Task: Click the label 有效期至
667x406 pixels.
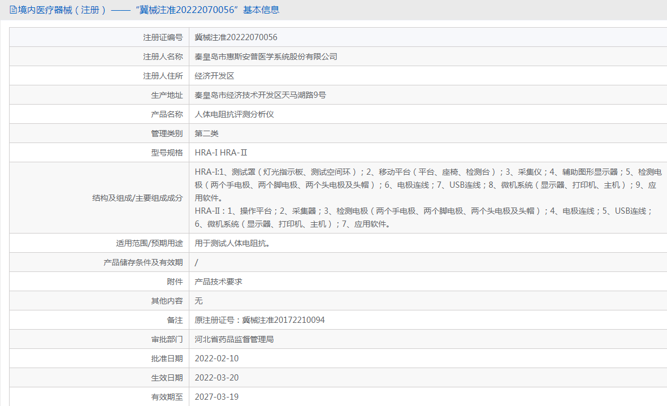Action: click(167, 396)
